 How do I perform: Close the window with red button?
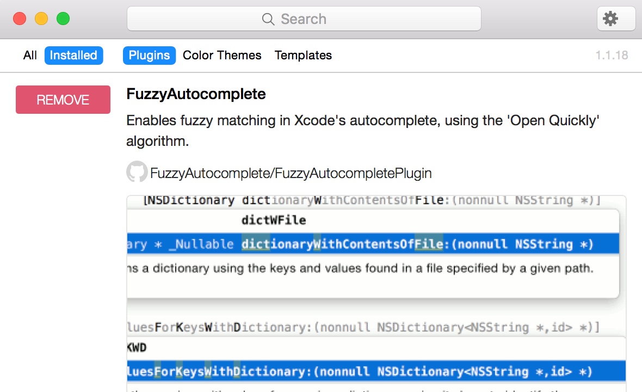pyautogui.click(x=20, y=19)
